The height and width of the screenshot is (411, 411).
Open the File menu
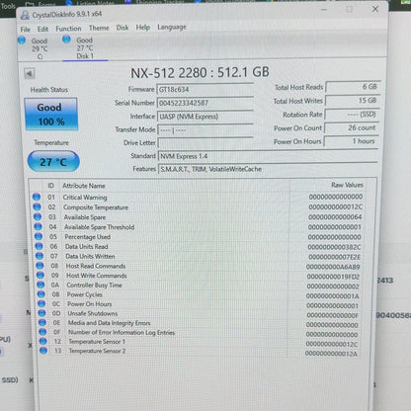pos(26,30)
